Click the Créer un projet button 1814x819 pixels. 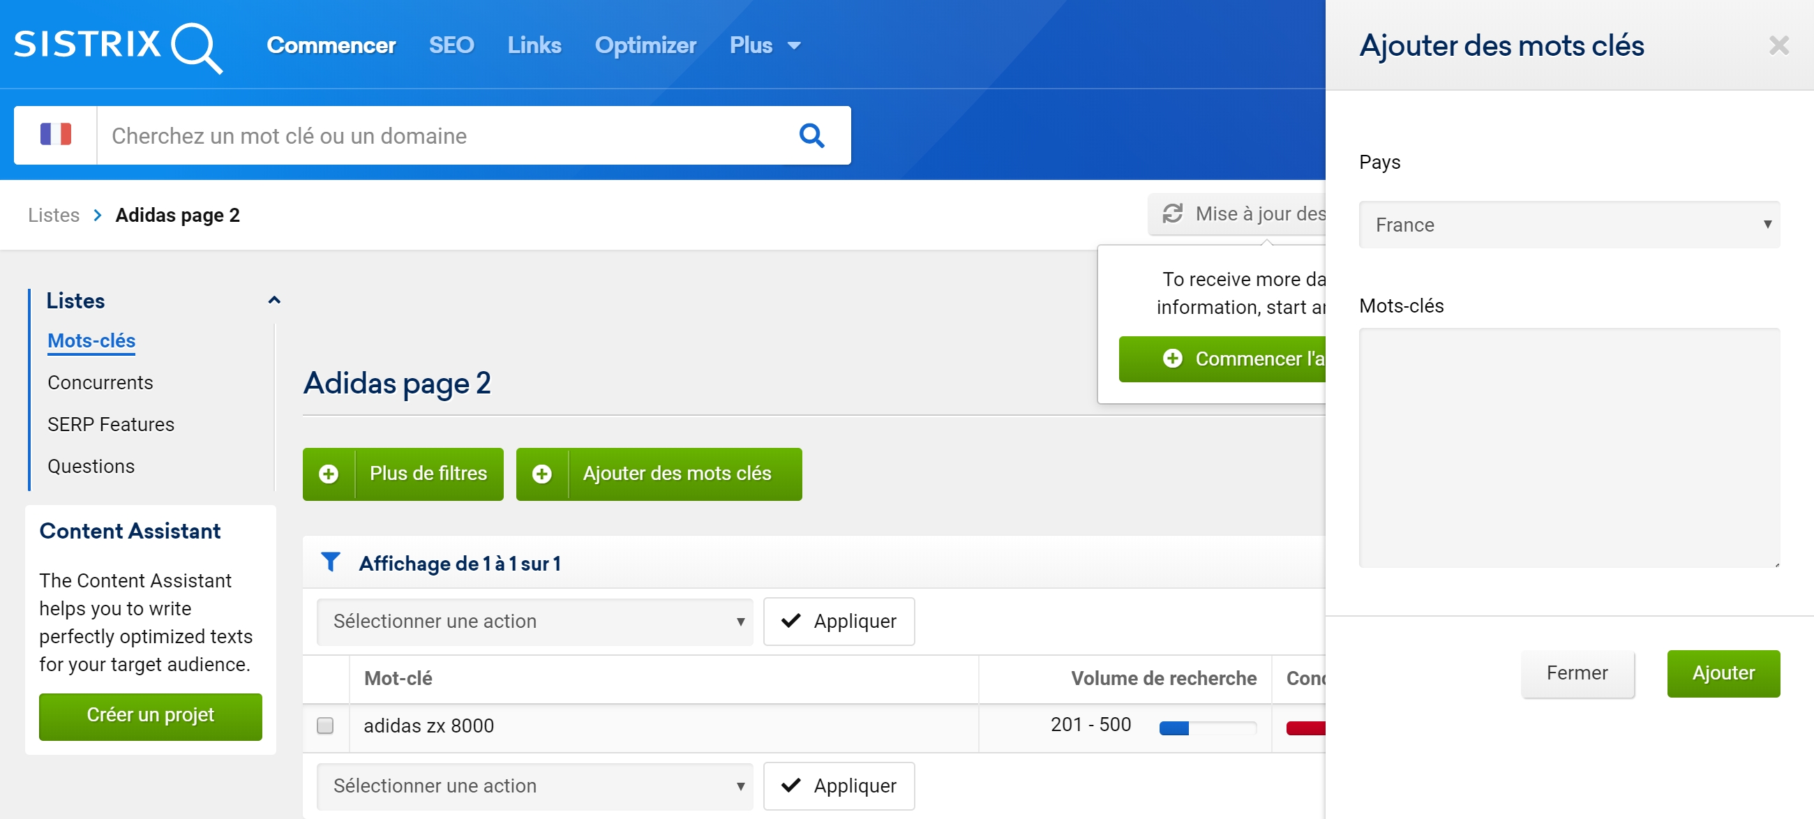tap(150, 716)
